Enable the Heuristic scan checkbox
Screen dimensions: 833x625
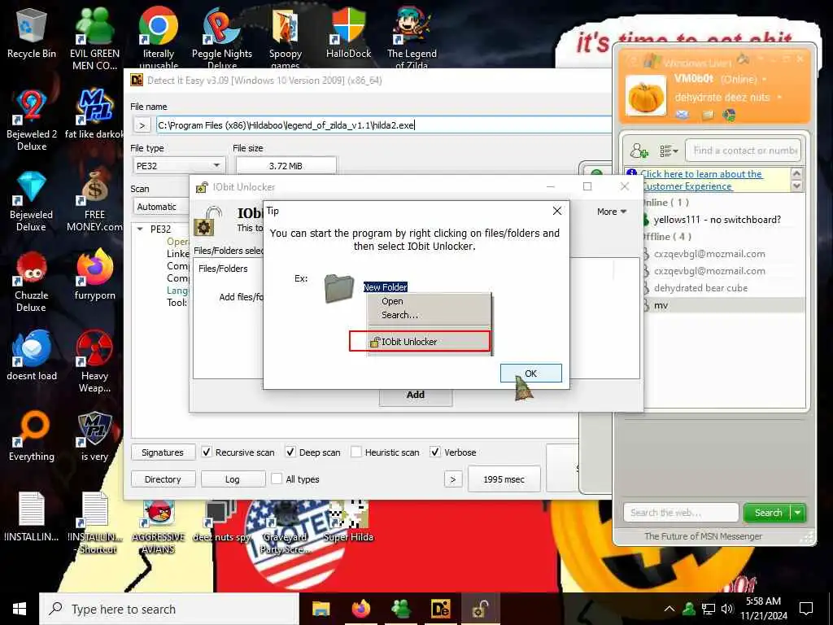[x=356, y=452]
